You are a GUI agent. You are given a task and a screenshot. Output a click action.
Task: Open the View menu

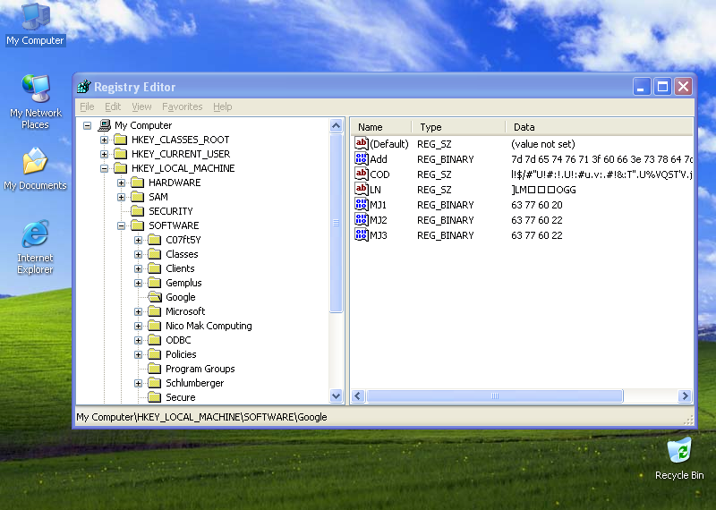point(141,106)
